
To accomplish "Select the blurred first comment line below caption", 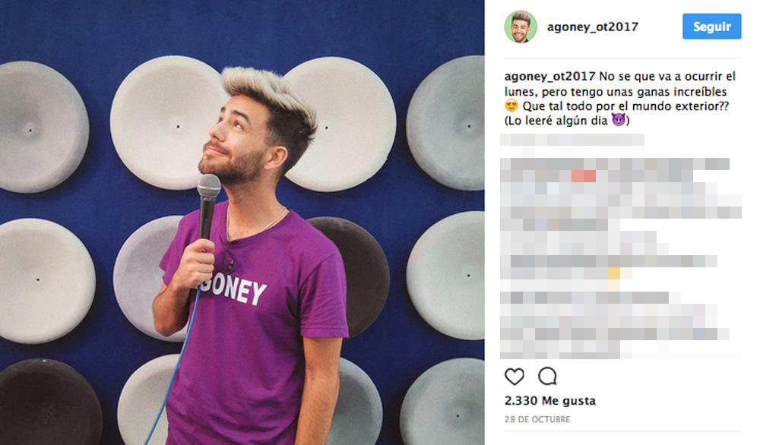I will (x=572, y=140).
